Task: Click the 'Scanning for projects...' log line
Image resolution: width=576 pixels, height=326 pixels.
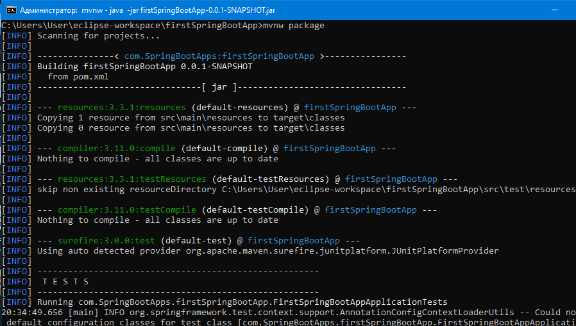Action: click(x=98, y=36)
